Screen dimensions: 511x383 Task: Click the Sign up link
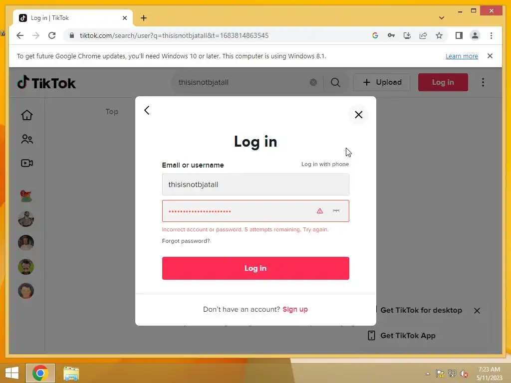[x=295, y=309]
